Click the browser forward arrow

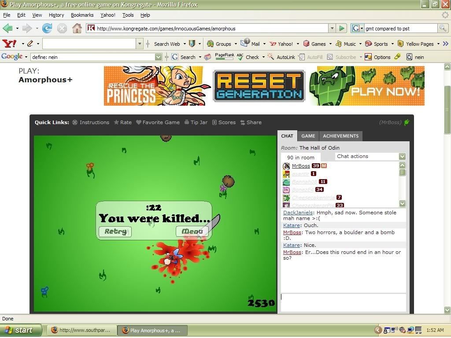(x=27, y=28)
